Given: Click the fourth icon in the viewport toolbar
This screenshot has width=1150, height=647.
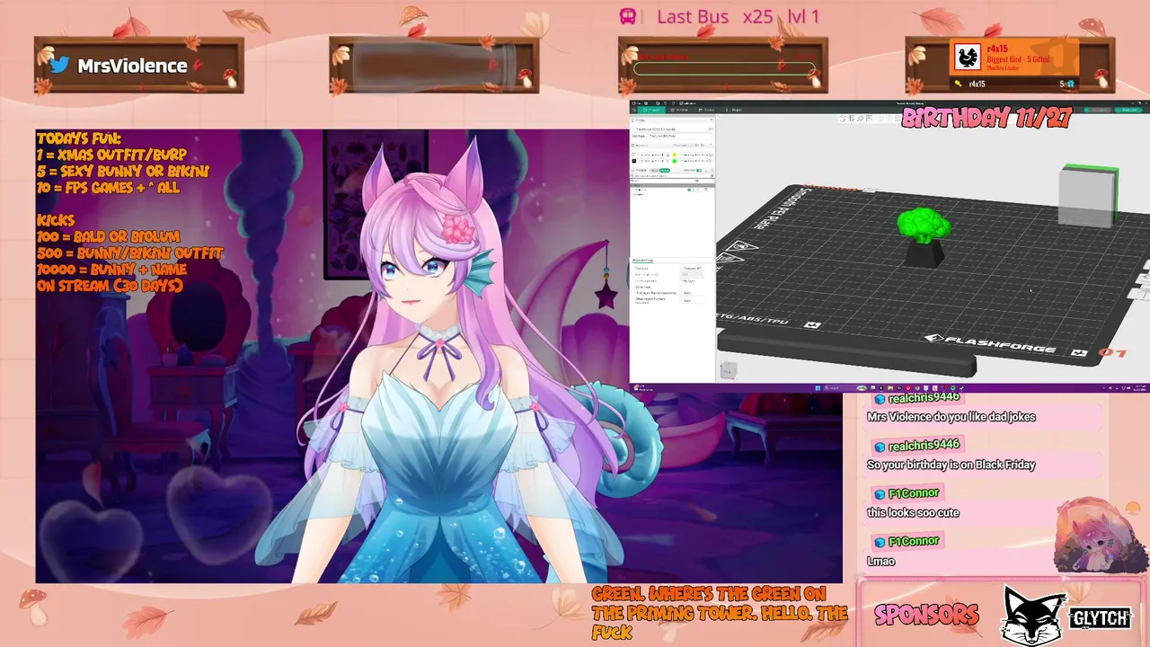Looking at the screenshot, I should coord(870,119).
